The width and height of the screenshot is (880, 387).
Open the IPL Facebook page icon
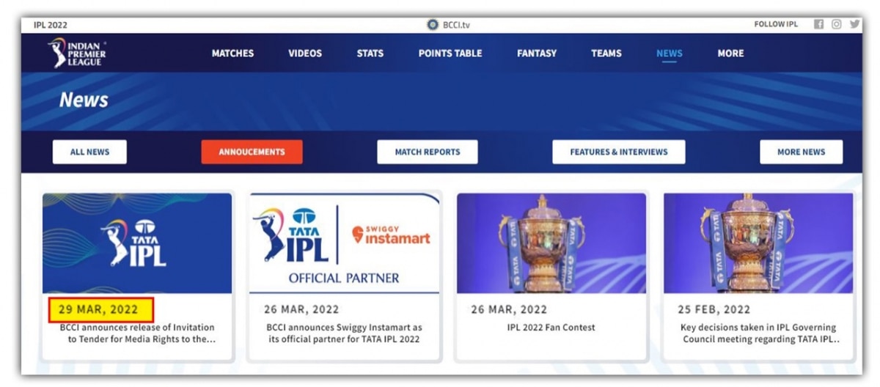coord(818,24)
